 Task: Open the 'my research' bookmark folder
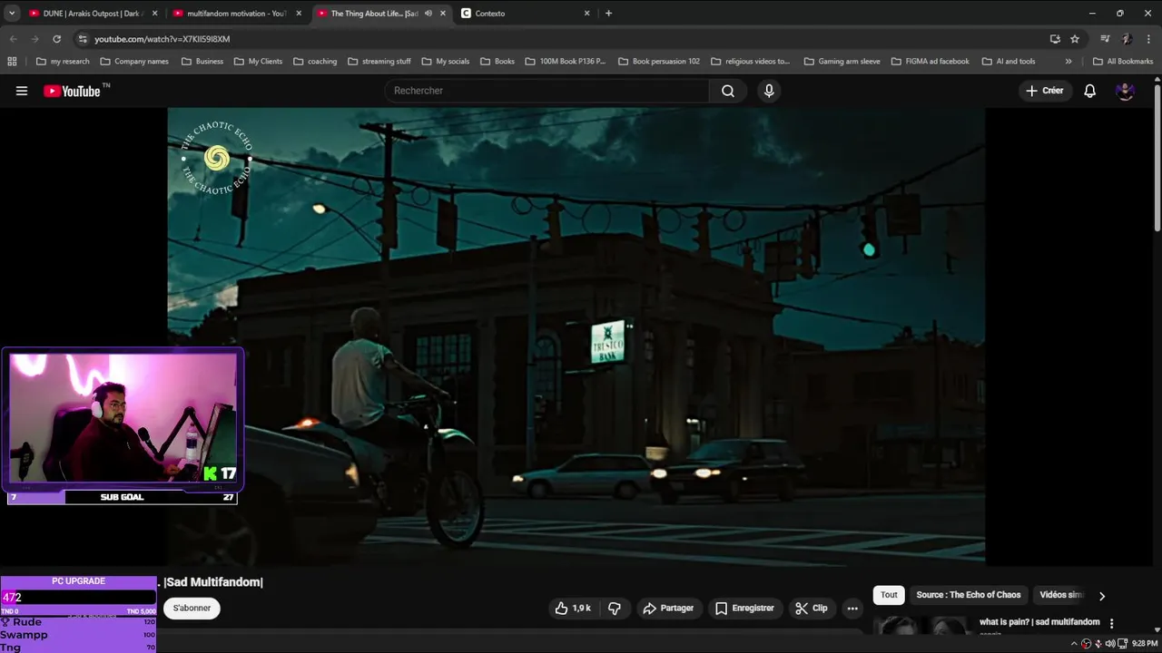pyautogui.click(x=63, y=62)
